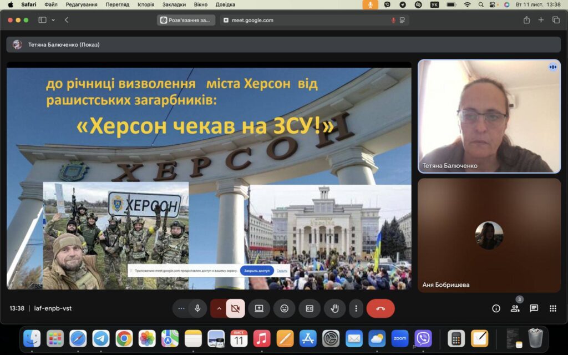The height and width of the screenshot is (355, 568).
Task: Turn the camera back on
Action: (235, 308)
